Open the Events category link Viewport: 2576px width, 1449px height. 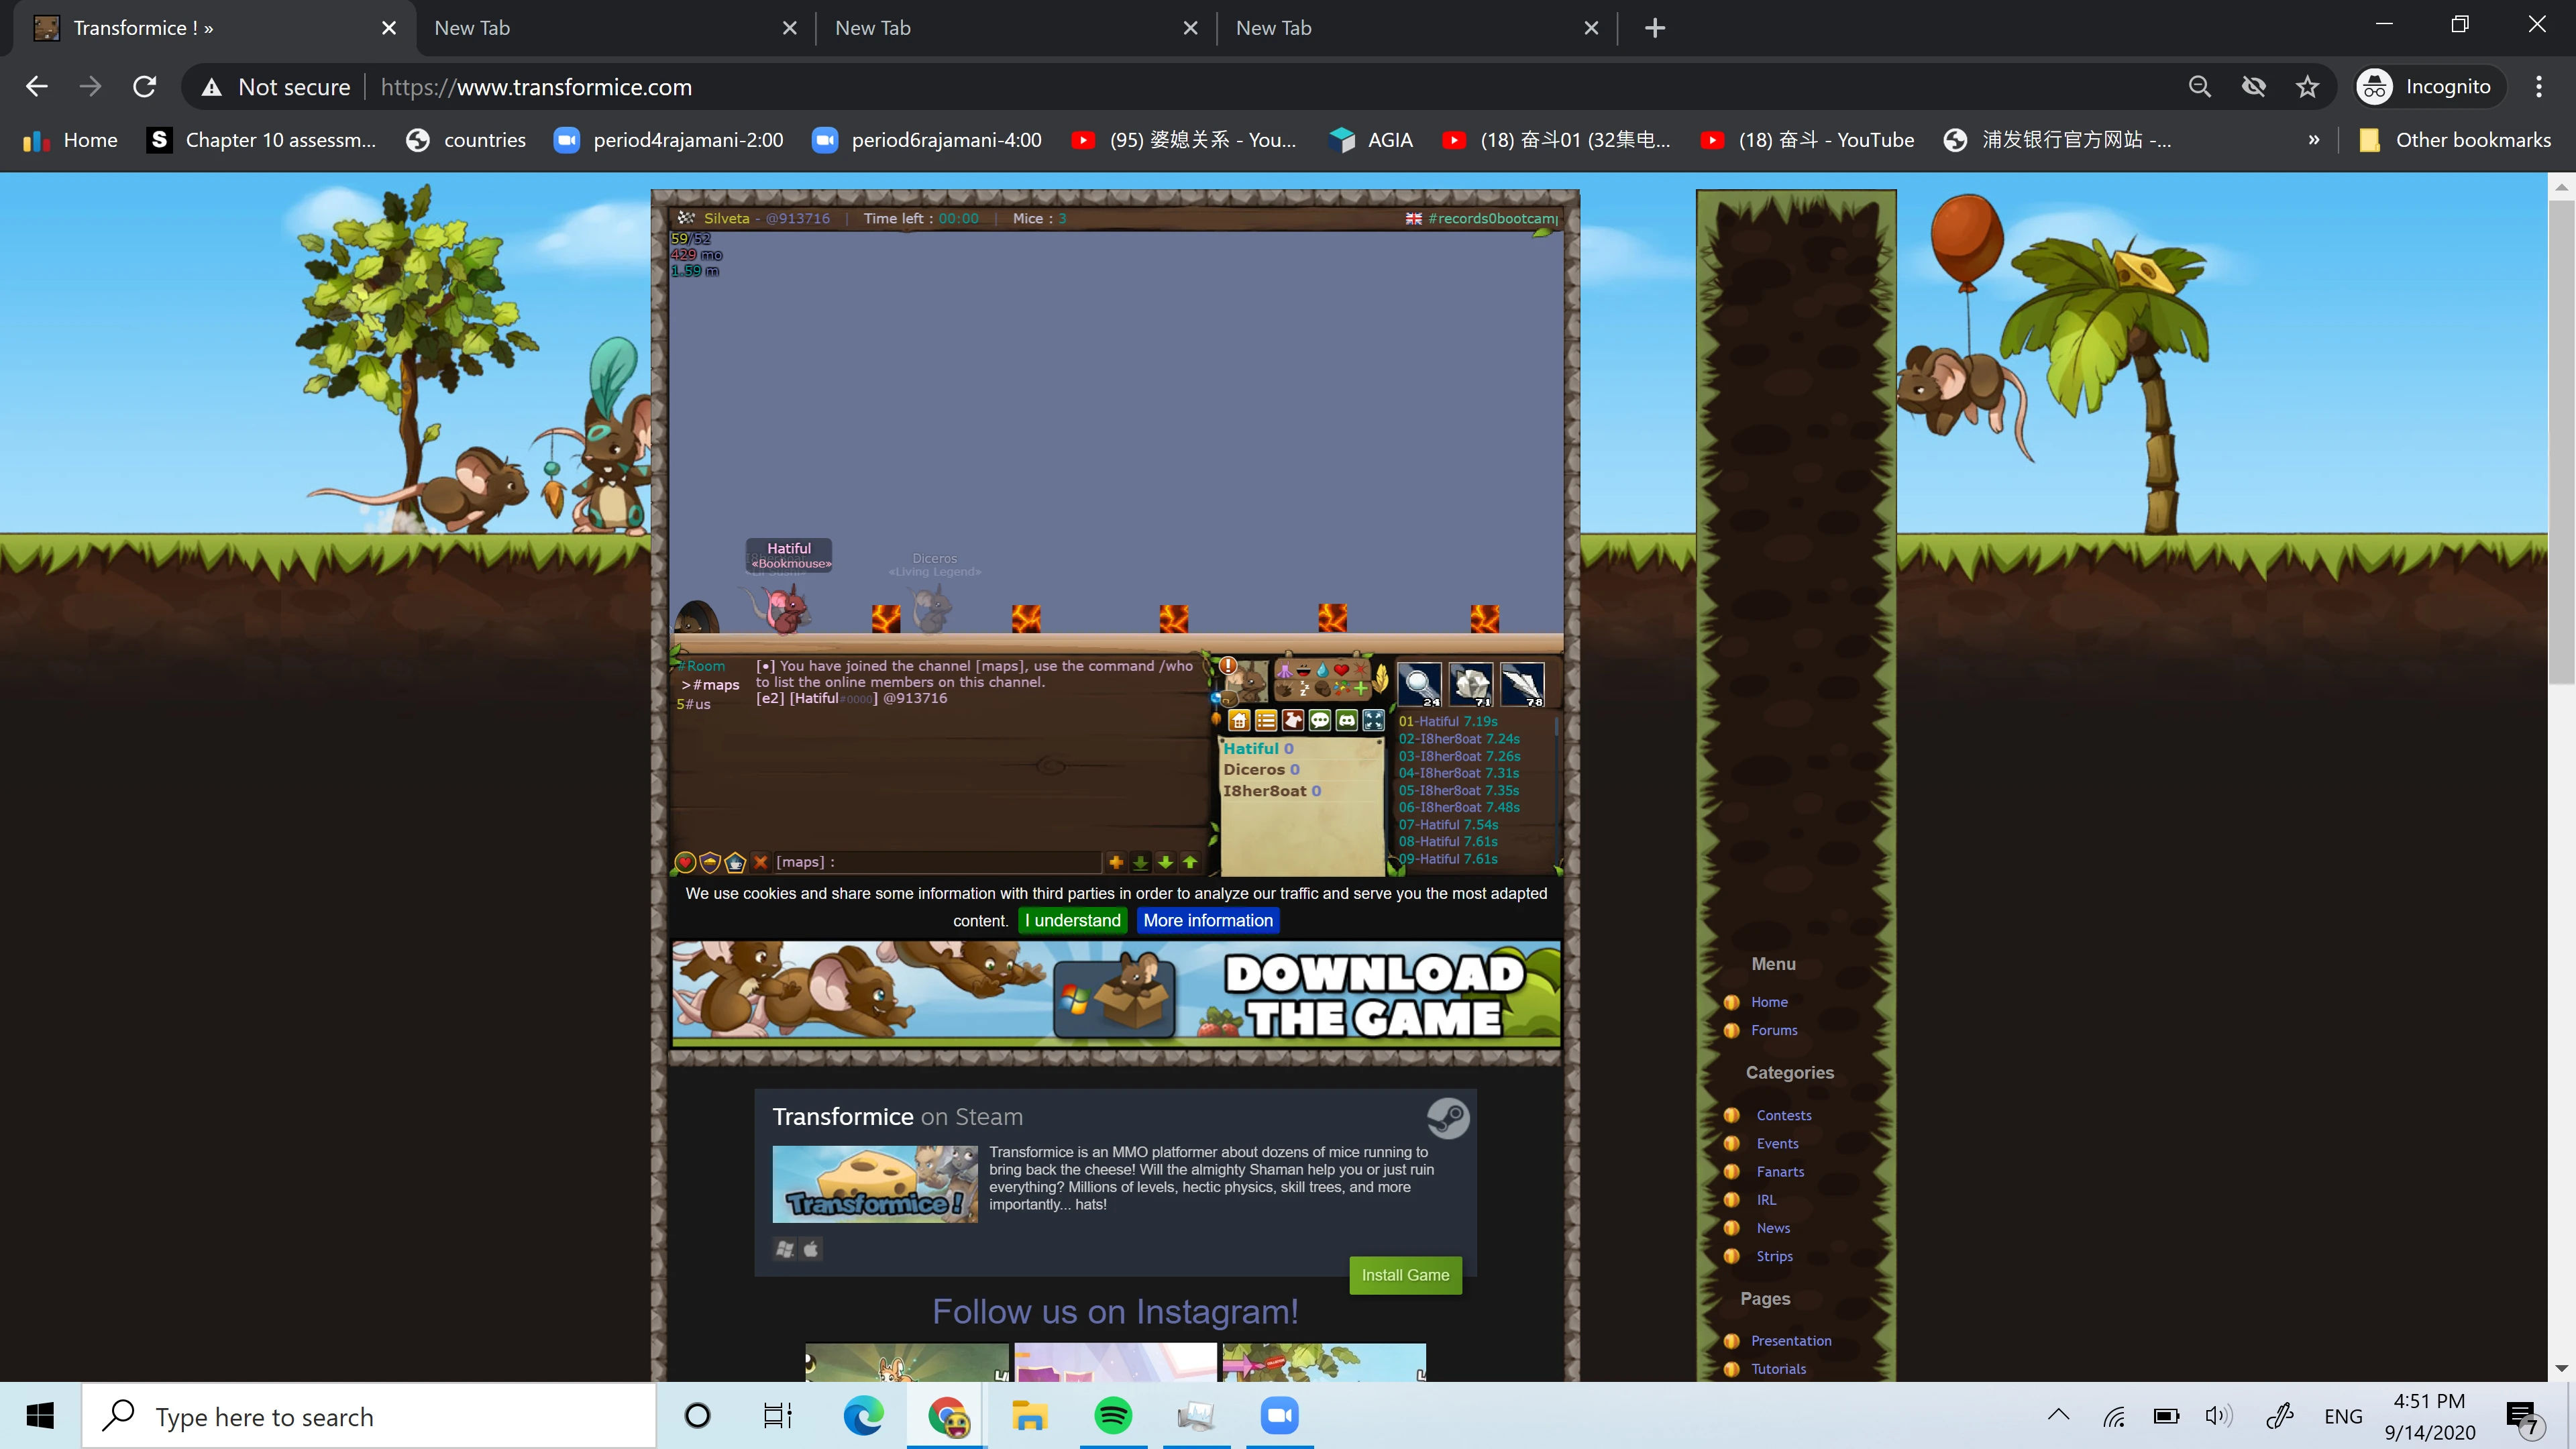(x=1777, y=1143)
